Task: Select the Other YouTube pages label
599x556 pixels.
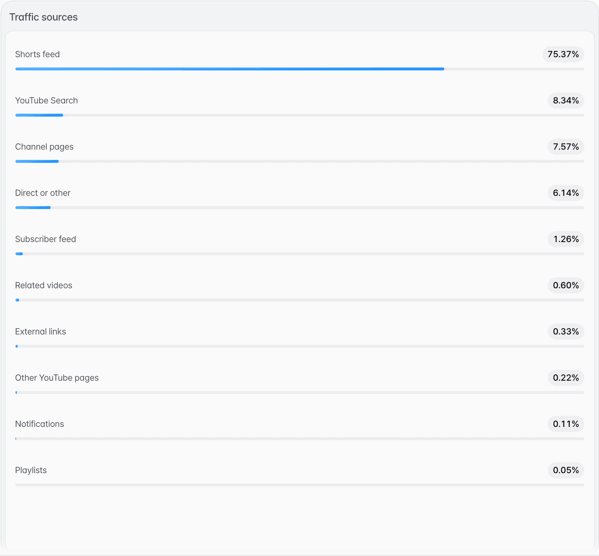Action: click(57, 378)
